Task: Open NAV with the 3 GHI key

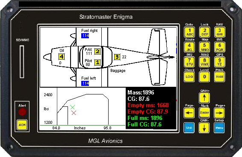Action: (219, 32)
